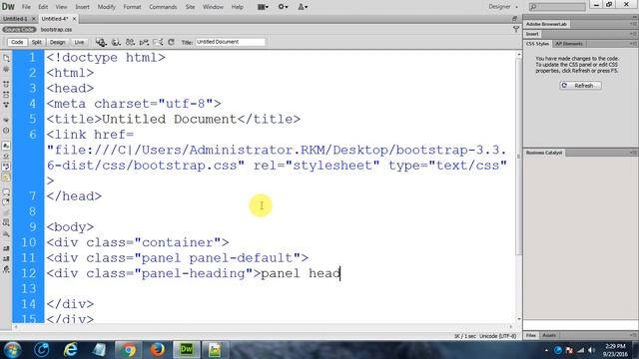Viewport: 639px width, 359px height.
Task: Refresh Design view using the document toolbar icon
Action: pos(171,42)
